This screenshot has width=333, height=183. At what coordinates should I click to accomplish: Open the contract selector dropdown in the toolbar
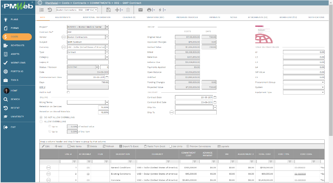point(96,10)
